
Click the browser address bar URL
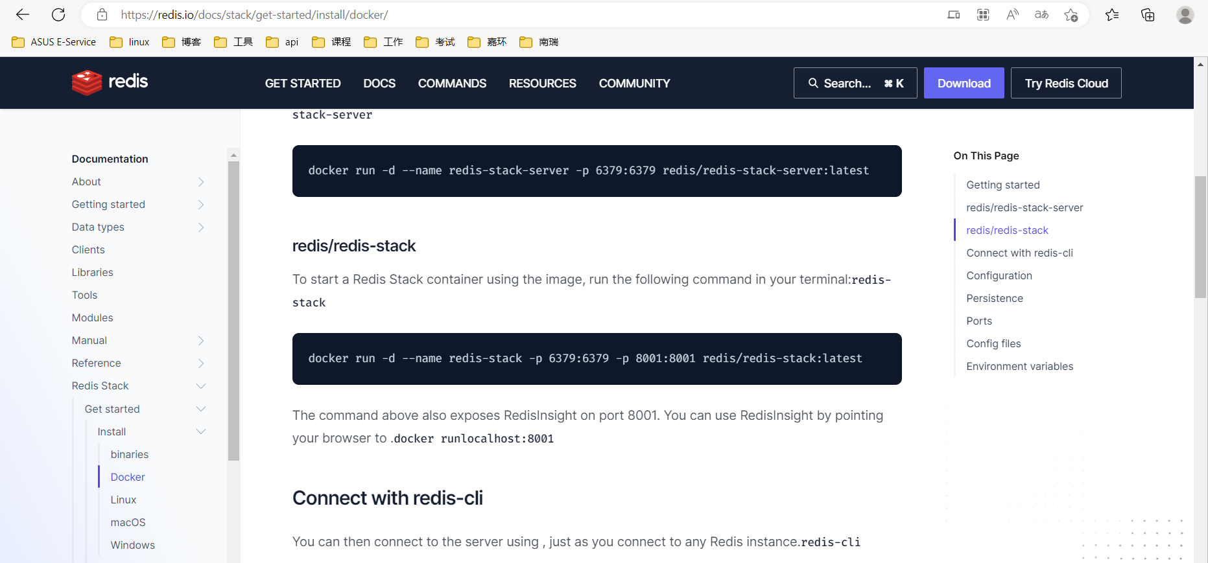coord(254,14)
